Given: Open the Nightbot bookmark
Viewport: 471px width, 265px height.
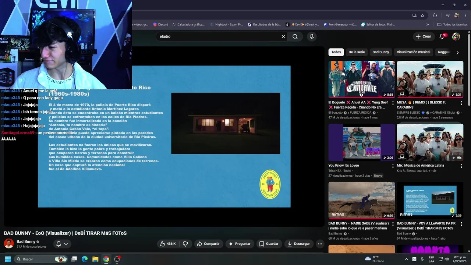Looking at the screenshot, I should click(226, 25).
